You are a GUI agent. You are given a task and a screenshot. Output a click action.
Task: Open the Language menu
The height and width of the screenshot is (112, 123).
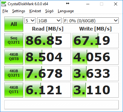point(66,11)
